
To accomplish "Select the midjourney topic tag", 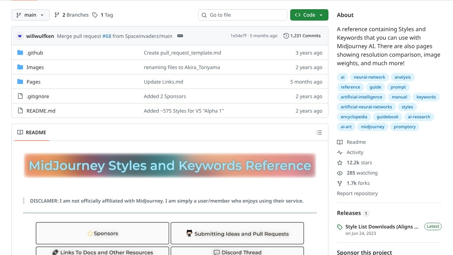I will 373,127.
